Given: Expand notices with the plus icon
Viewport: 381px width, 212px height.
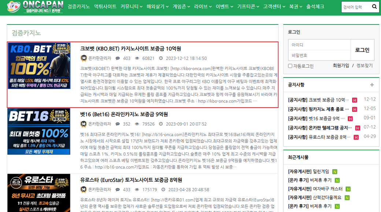Looking at the screenshot, I should [x=372, y=85].
